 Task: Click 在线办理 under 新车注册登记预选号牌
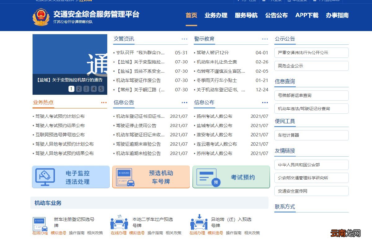(x=40, y=233)
